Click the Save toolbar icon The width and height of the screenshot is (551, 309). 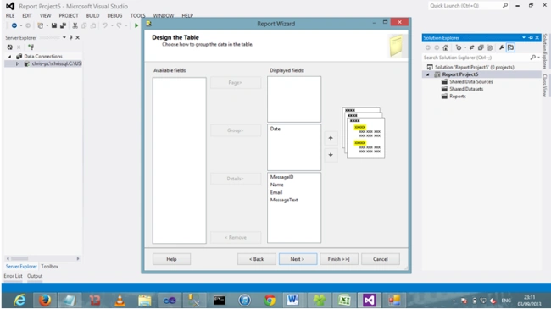point(54,25)
